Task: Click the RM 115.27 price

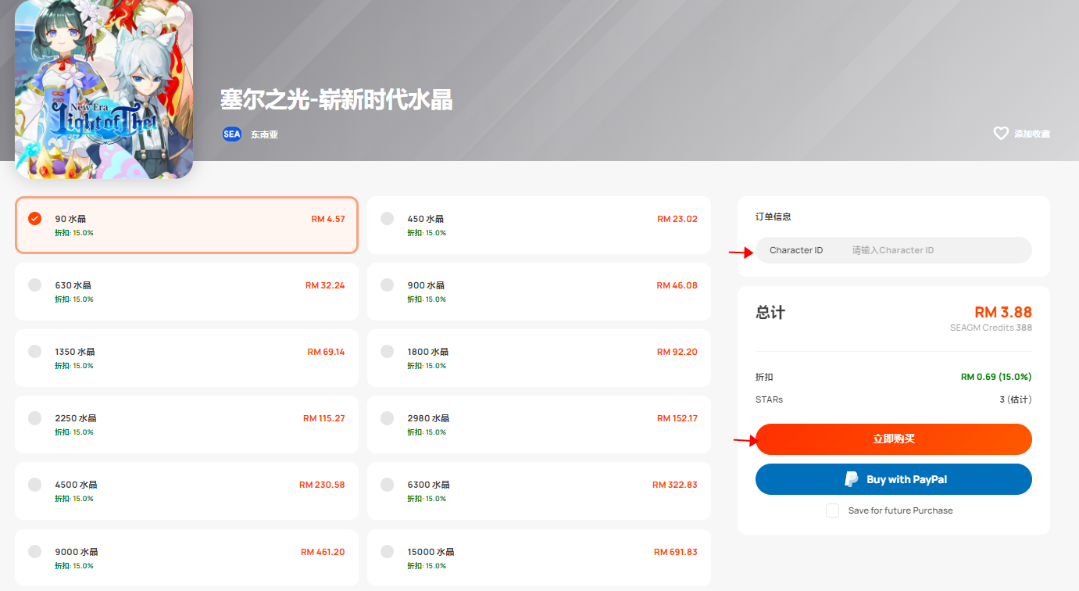Action: click(324, 418)
